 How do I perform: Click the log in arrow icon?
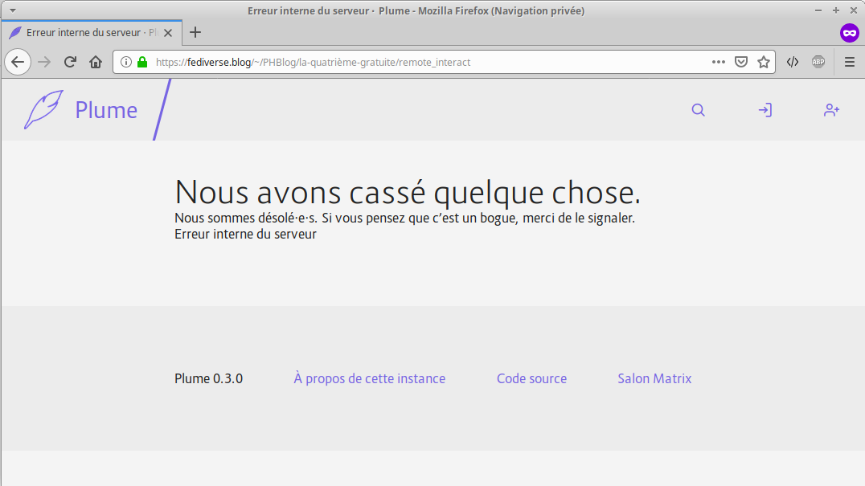click(765, 110)
